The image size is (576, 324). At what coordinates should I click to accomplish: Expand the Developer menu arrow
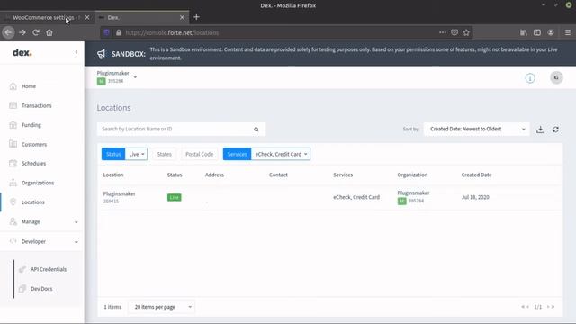76,242
